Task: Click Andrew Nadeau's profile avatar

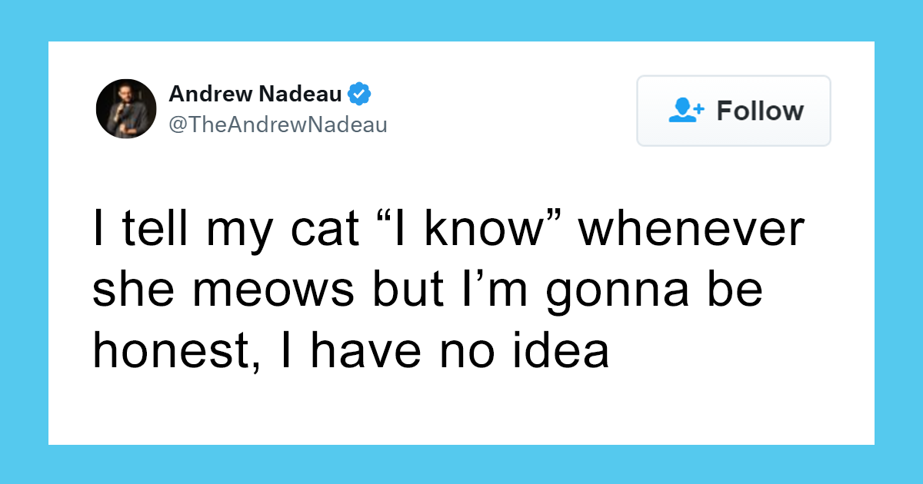Action: point(126,108)
